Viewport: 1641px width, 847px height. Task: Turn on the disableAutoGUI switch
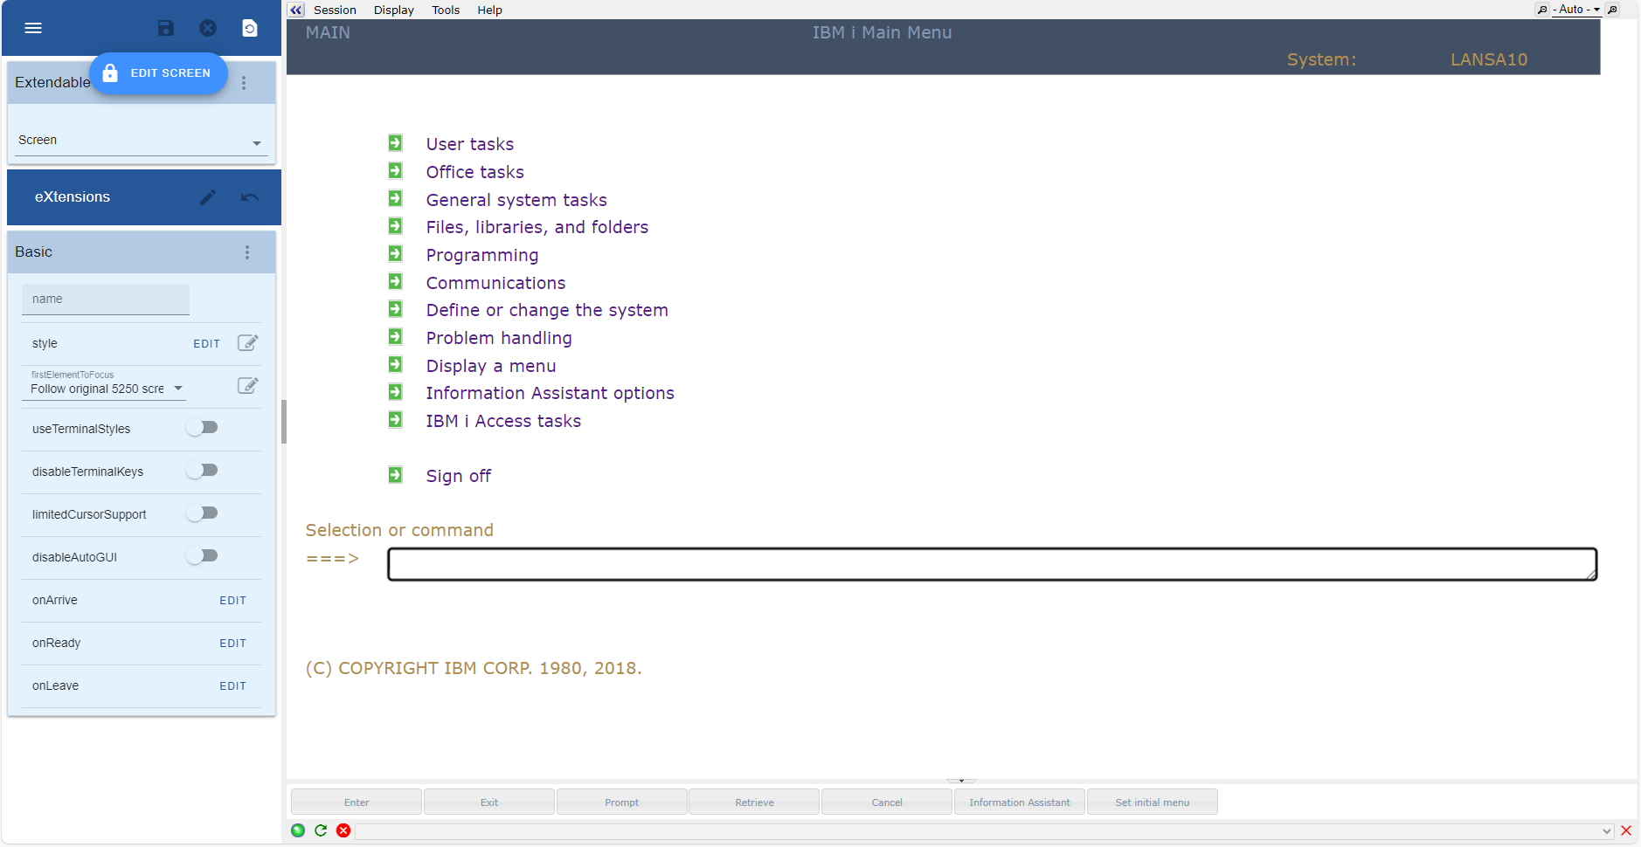(x=202, y=556)
